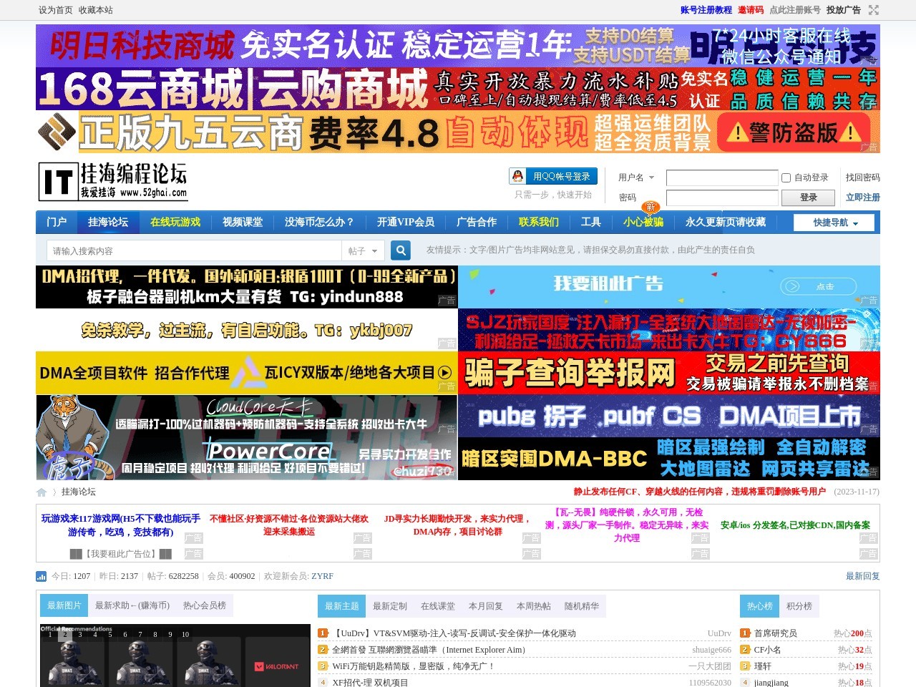
Task: Click 收藏本站 link
Action: [96, 10]
